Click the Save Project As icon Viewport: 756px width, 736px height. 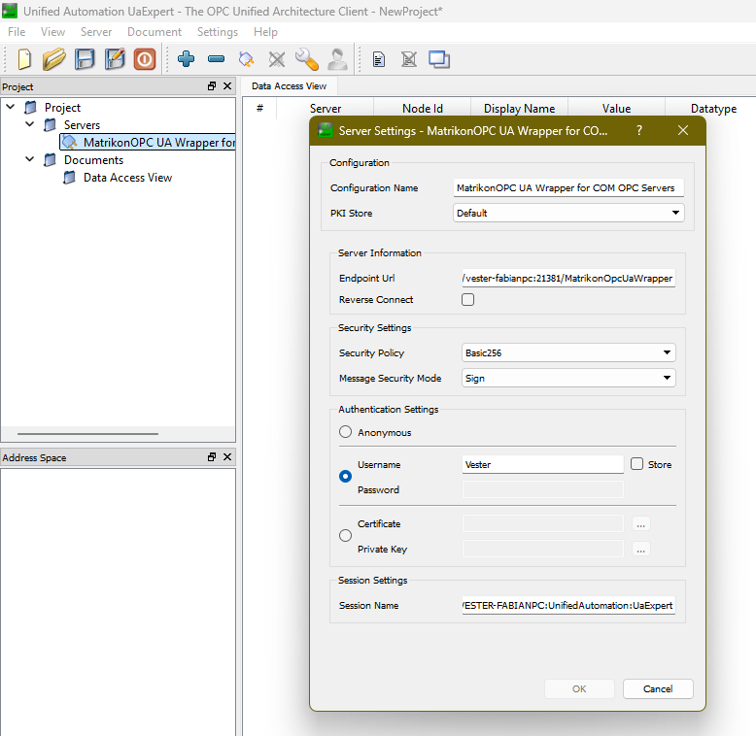click(115, 60)
